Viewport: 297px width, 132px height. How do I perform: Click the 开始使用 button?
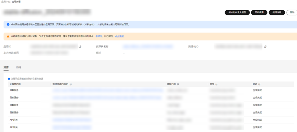[x=259, y=12]
